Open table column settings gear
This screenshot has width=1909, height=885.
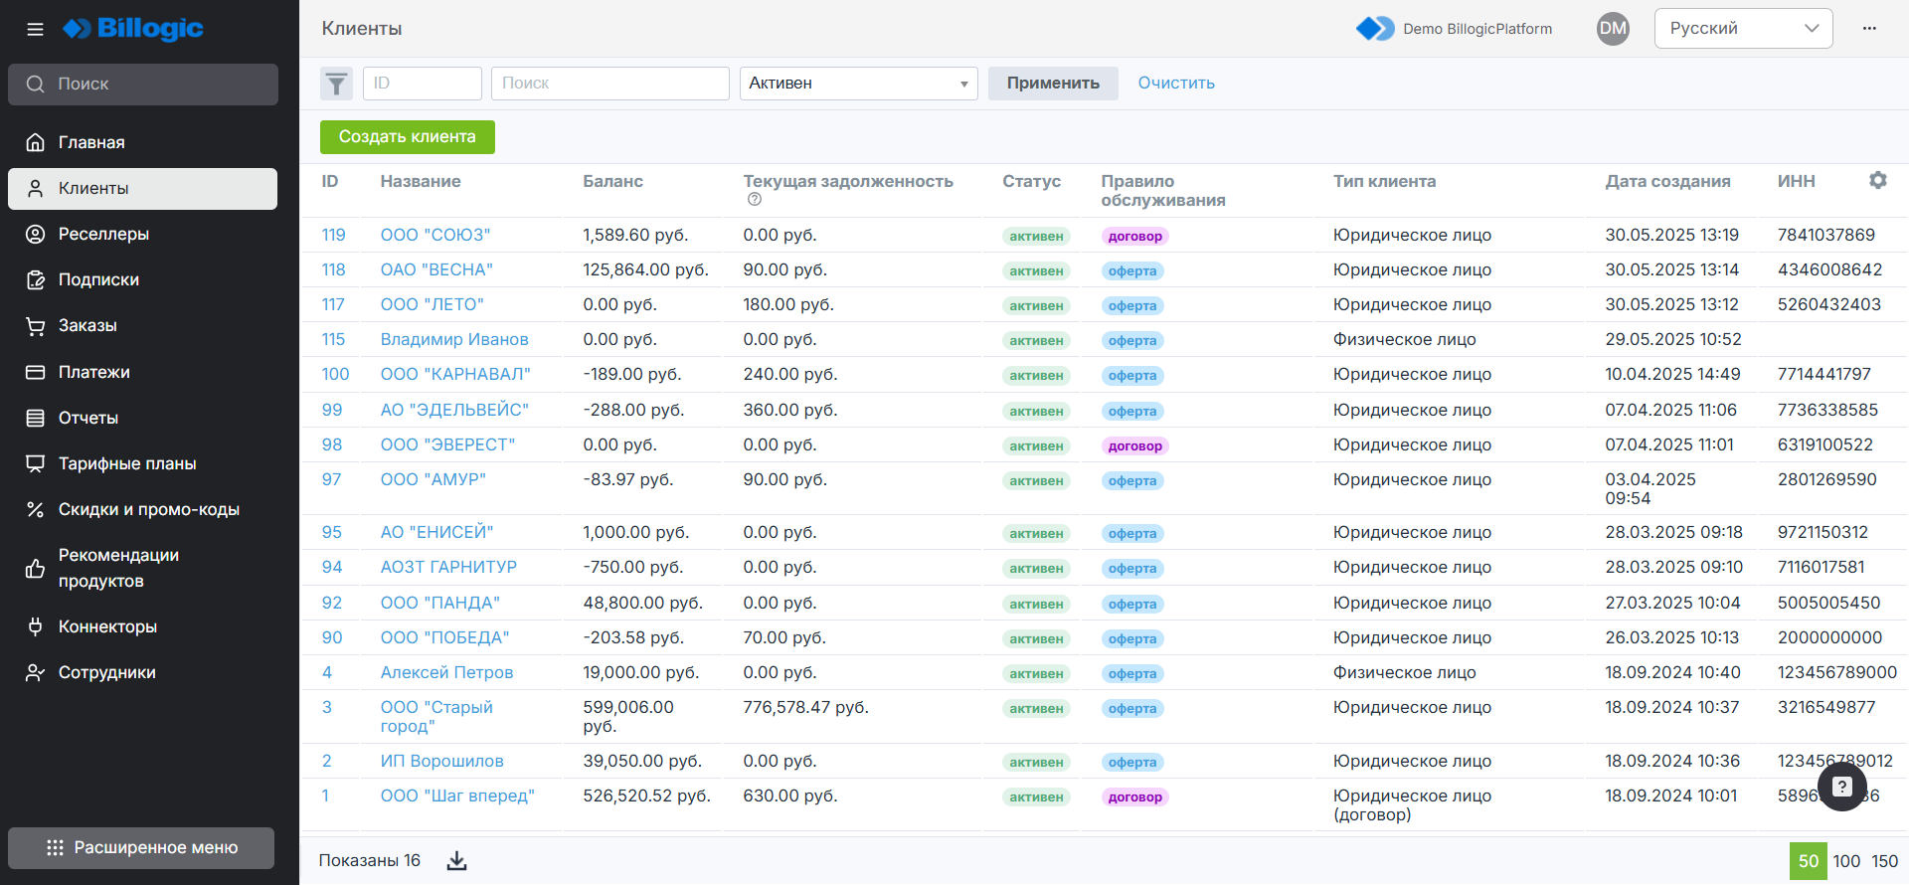click(x=1877, y=180)
